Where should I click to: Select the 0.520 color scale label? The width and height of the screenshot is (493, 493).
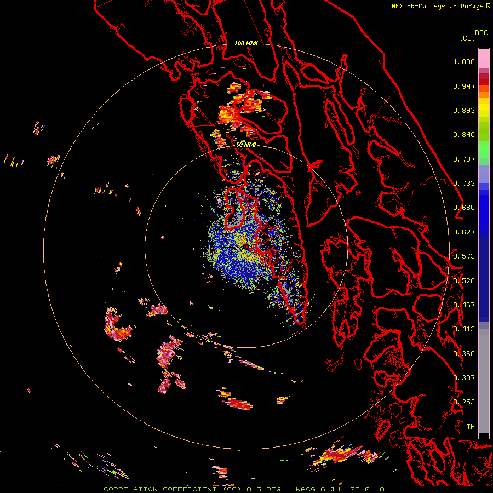464,281
